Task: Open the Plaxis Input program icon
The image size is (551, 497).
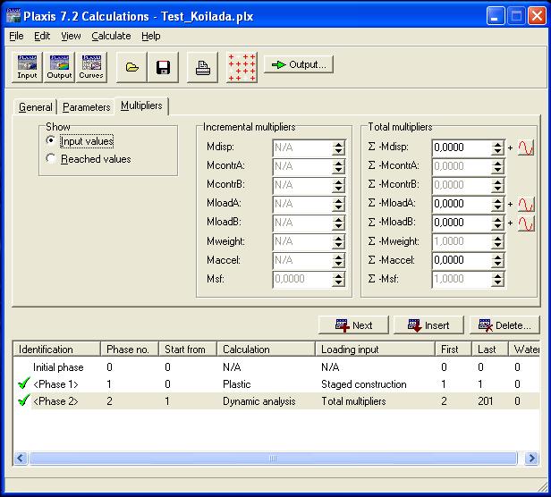Action: 27,67
